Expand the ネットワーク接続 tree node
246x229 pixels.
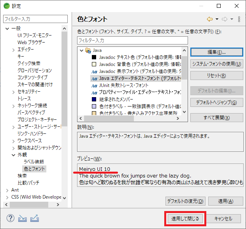coord(14,106)
